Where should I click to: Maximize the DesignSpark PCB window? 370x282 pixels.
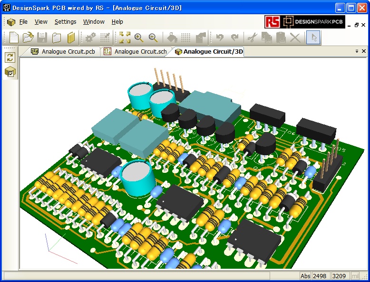(351, 8)
